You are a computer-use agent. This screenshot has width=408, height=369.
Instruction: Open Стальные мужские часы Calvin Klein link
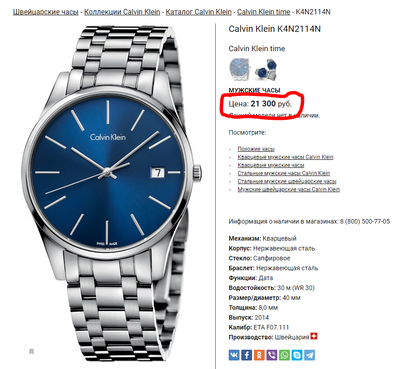click(284, 173)
